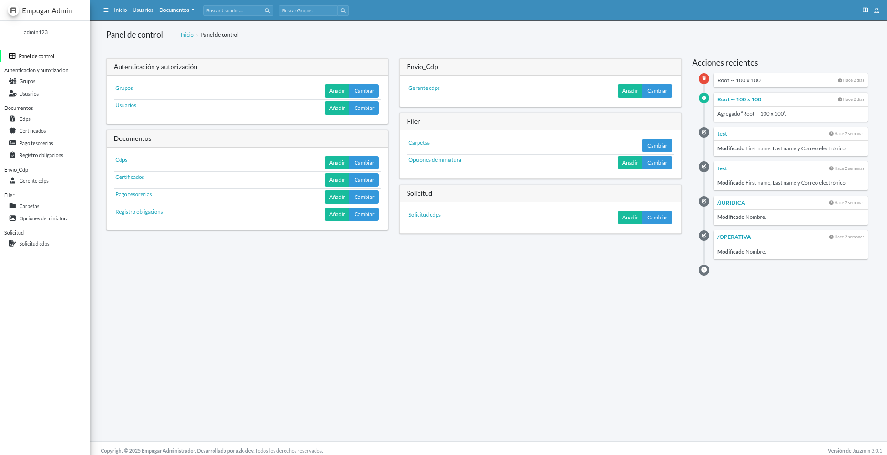Click Añadir for Grupos
Viewport: 887px width, 455px height.
tap(337, 91)
